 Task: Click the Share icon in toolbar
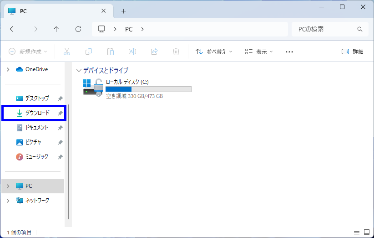(x=154, y=52)
